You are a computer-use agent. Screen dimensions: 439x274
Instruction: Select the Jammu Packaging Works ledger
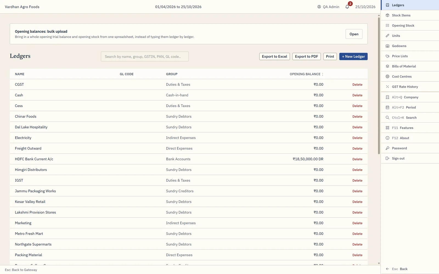point(189,191)
